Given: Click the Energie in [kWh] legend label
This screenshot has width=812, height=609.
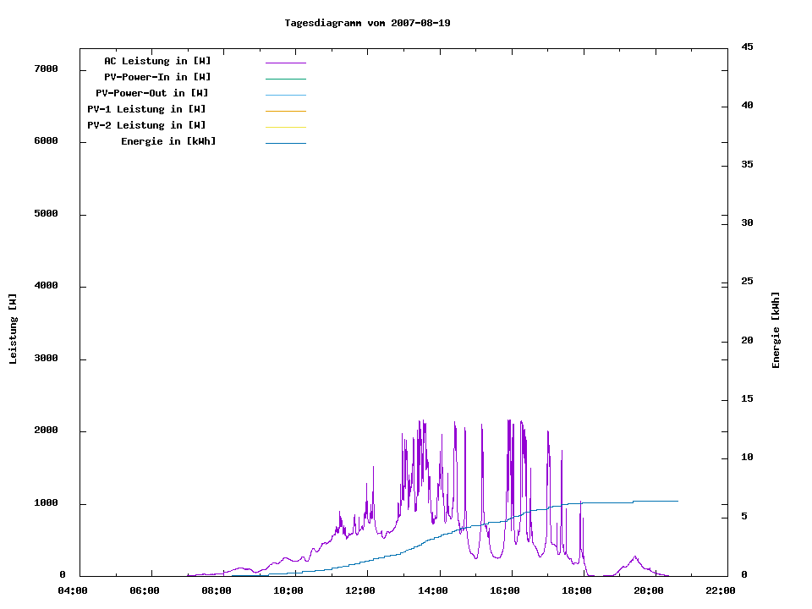Looking at the screenshot, I should tap(168, 141).
